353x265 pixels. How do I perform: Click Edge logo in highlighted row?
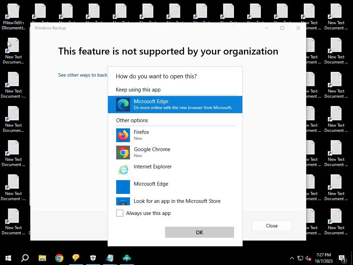(123, 105)
